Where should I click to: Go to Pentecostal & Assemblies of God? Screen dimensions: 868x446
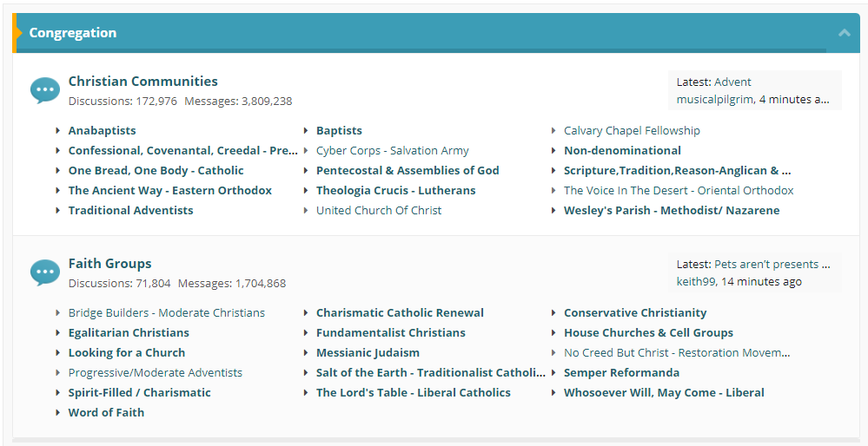407,171
